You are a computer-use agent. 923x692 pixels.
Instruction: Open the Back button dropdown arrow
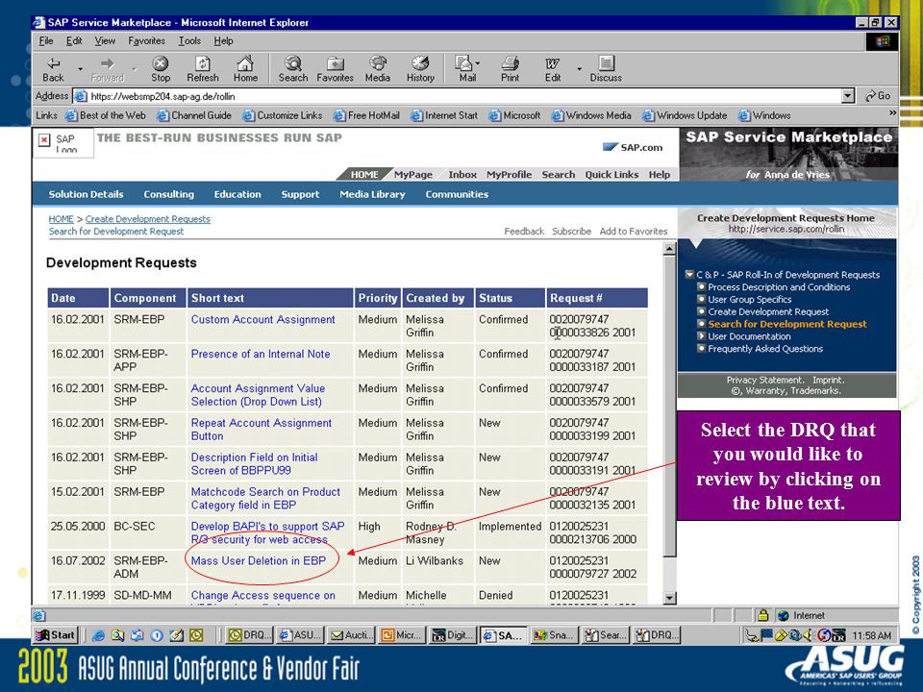(x=80, y=69)
